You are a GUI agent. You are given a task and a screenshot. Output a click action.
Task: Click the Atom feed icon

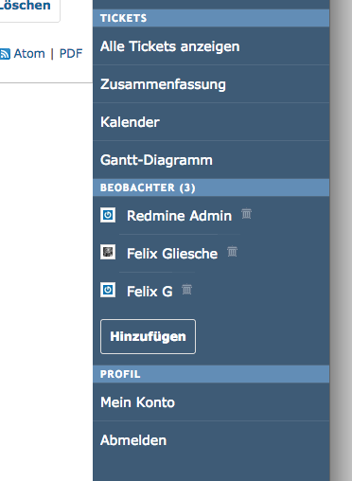[5, 54]
